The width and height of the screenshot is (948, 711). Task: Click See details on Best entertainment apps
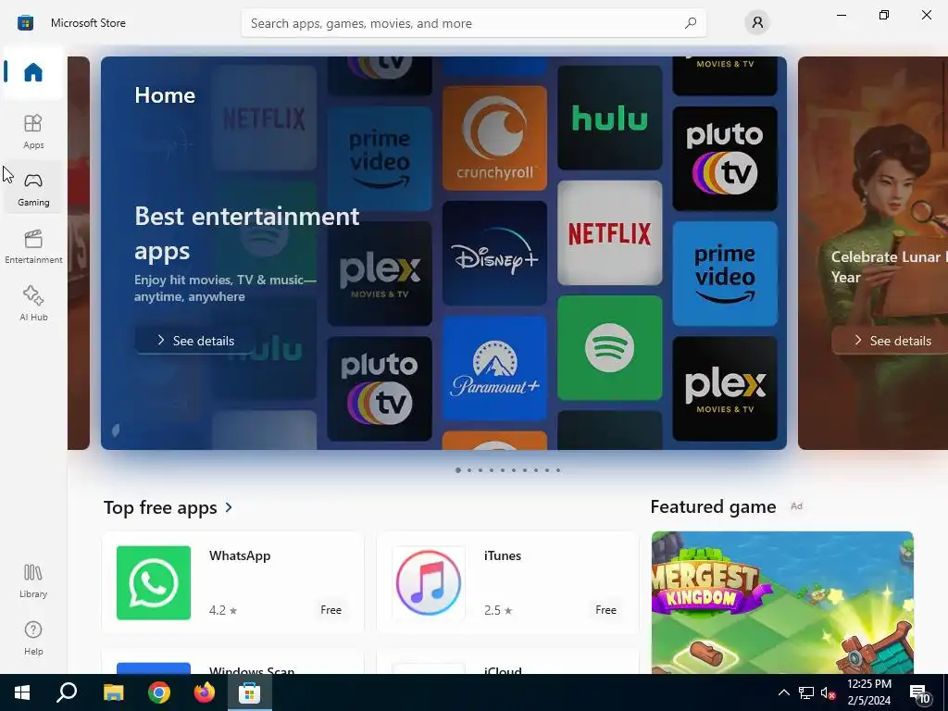[x=194, y=341]
